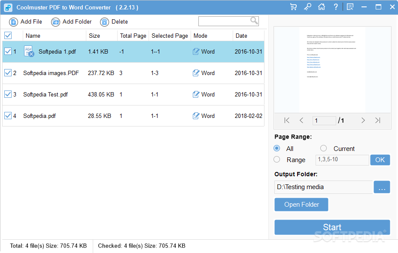Open the feedback icon in title bar
The width and height of the screenshot is (398, 253).
(x=350, y=7)
